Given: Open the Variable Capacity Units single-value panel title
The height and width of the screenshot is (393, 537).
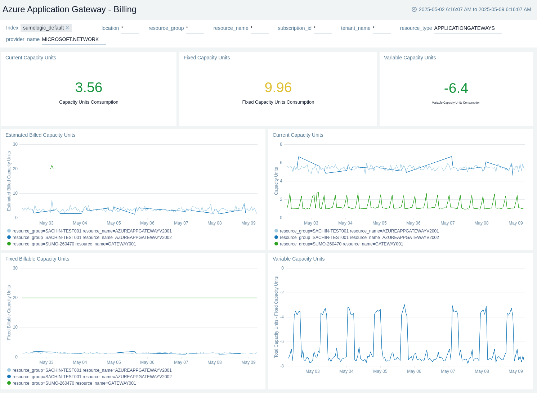Looking at the screenshot, I should (x=410, y=58).
